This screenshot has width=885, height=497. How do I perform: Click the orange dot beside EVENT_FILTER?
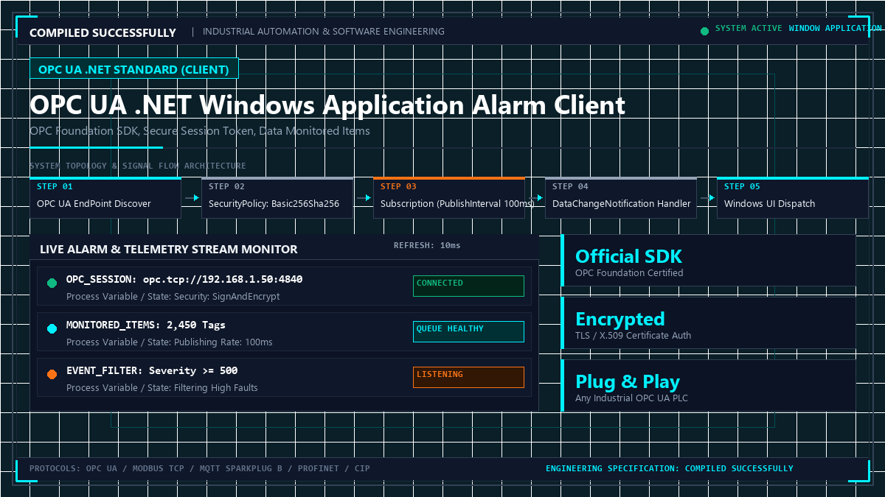point(52,375)
